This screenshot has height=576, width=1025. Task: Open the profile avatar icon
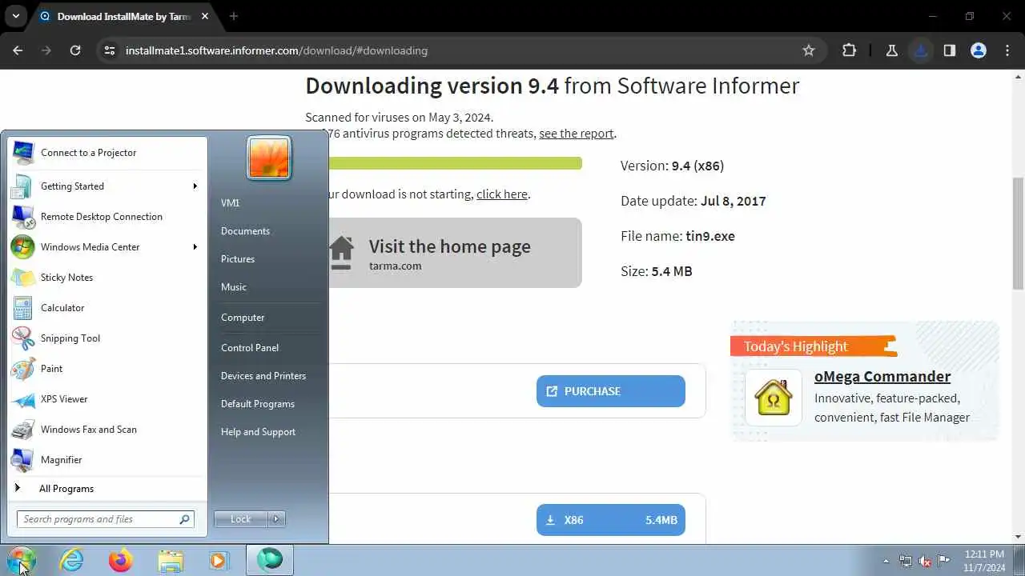(979, 50)
